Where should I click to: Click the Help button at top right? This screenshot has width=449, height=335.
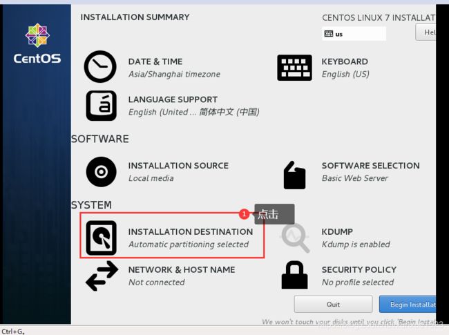click(426, 32)
